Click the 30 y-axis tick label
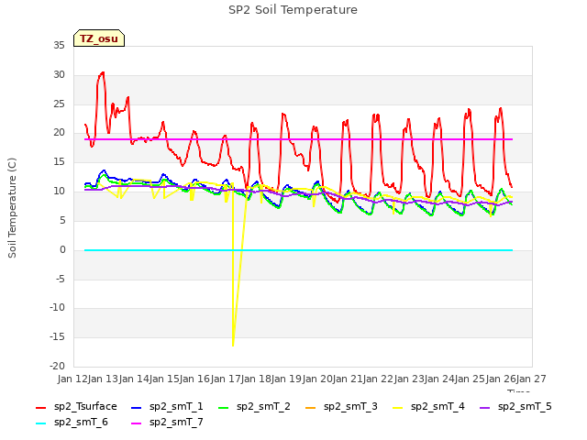The height and width of the screenshot is (440, 587). point(59,74)
